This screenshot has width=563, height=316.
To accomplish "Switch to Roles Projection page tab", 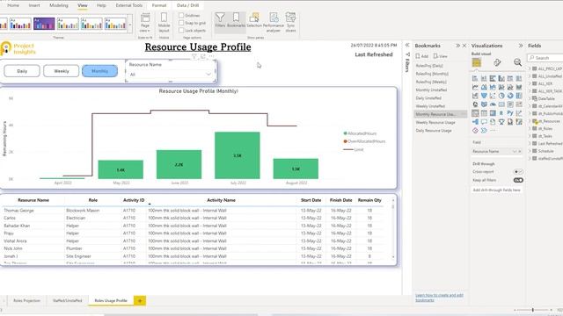I will click(26, 300).
